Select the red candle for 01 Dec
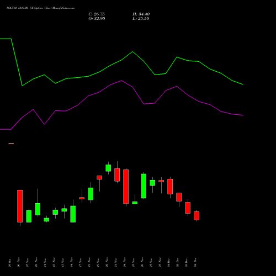This screenshot has height=276, width=276. (x=170, y=187)
